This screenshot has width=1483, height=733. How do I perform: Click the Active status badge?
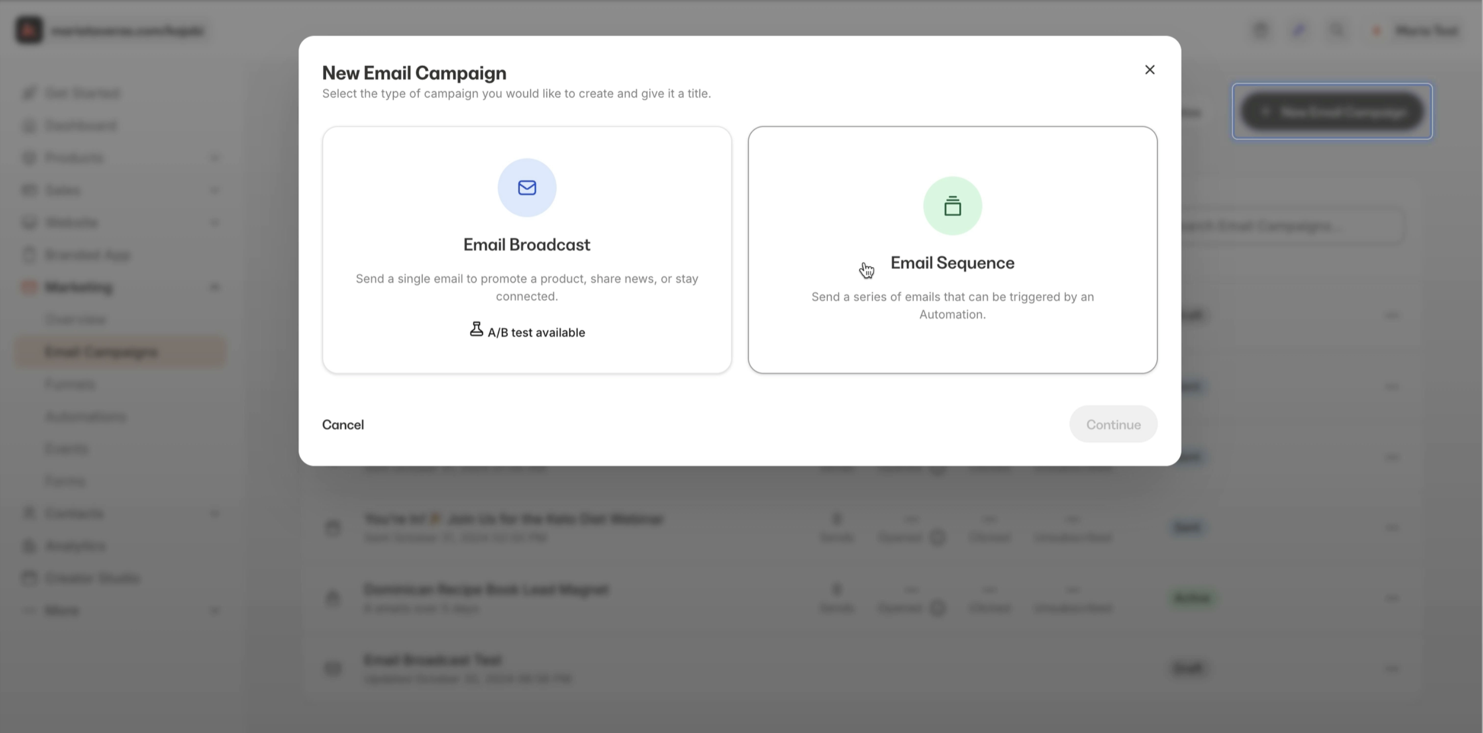tap(1191, 598)
